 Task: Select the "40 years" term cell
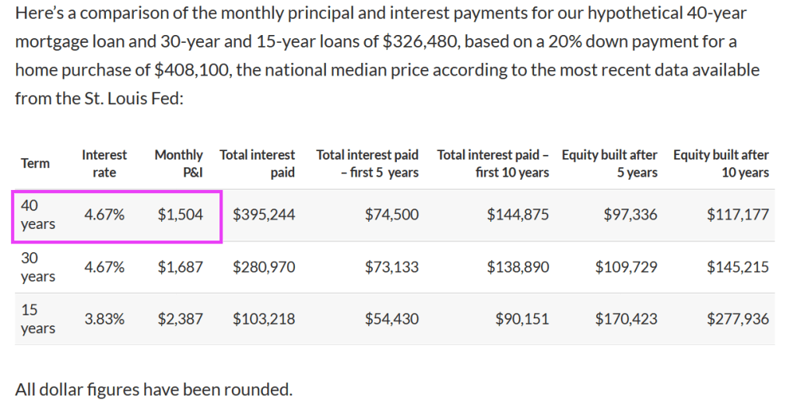pyautogui.click(x=38, y=214)
